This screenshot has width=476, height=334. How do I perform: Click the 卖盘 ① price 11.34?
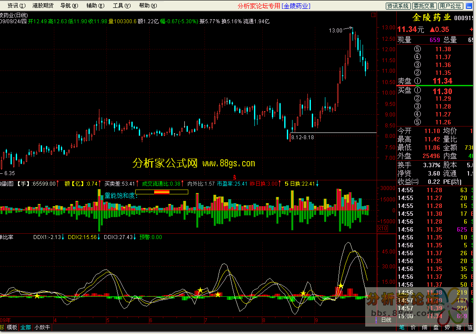(442, 81)
